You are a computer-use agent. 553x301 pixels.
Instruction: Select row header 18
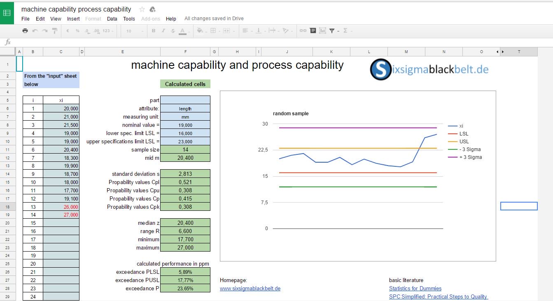[8, 207]
